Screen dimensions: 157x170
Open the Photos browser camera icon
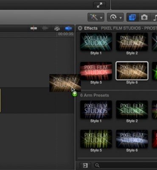click(x=144, y=17)
